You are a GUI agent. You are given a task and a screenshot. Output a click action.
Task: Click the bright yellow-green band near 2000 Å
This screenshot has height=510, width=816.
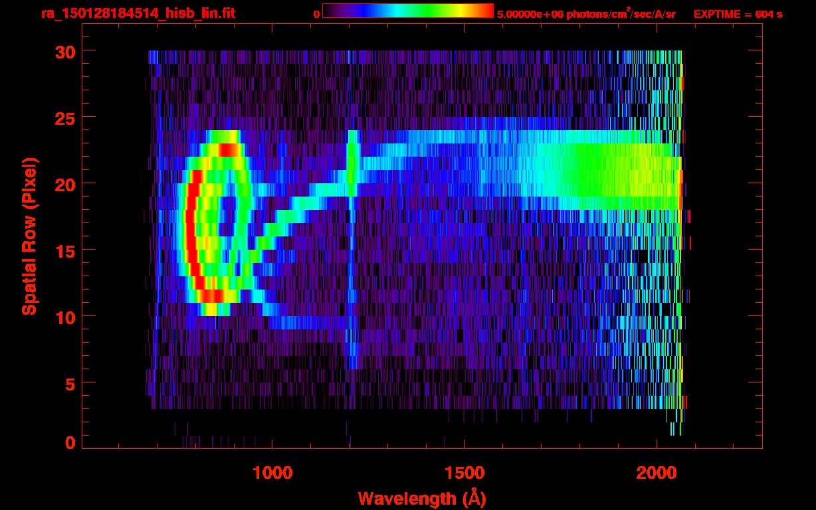(621, 177)
